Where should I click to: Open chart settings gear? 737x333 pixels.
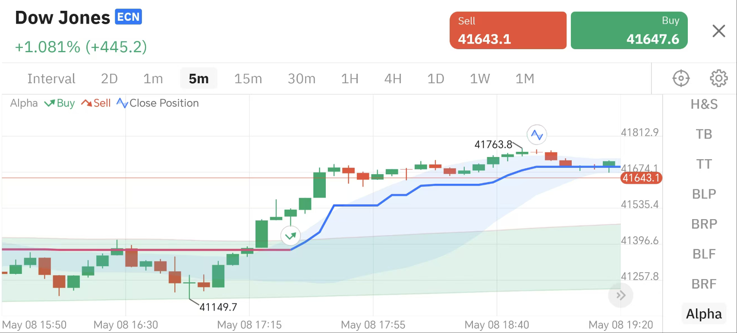pyautogui.click(x=718, y=79)
